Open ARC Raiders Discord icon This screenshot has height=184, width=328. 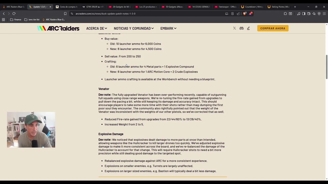pos(241,28)
